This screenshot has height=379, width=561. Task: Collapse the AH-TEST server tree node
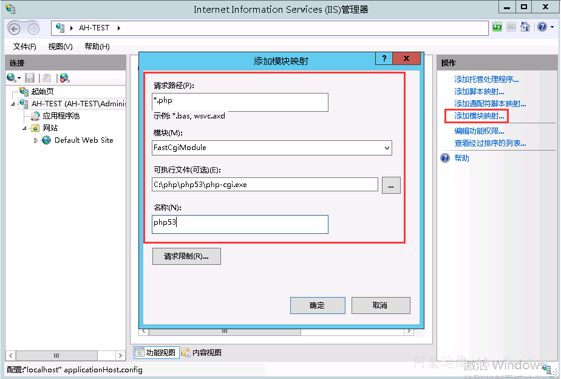[13, 104]
